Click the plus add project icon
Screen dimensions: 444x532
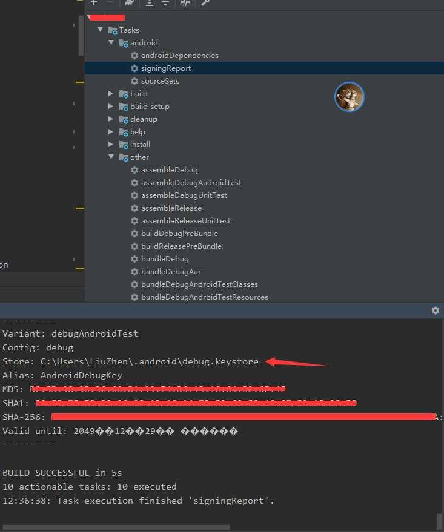click(x=94, y=2)
